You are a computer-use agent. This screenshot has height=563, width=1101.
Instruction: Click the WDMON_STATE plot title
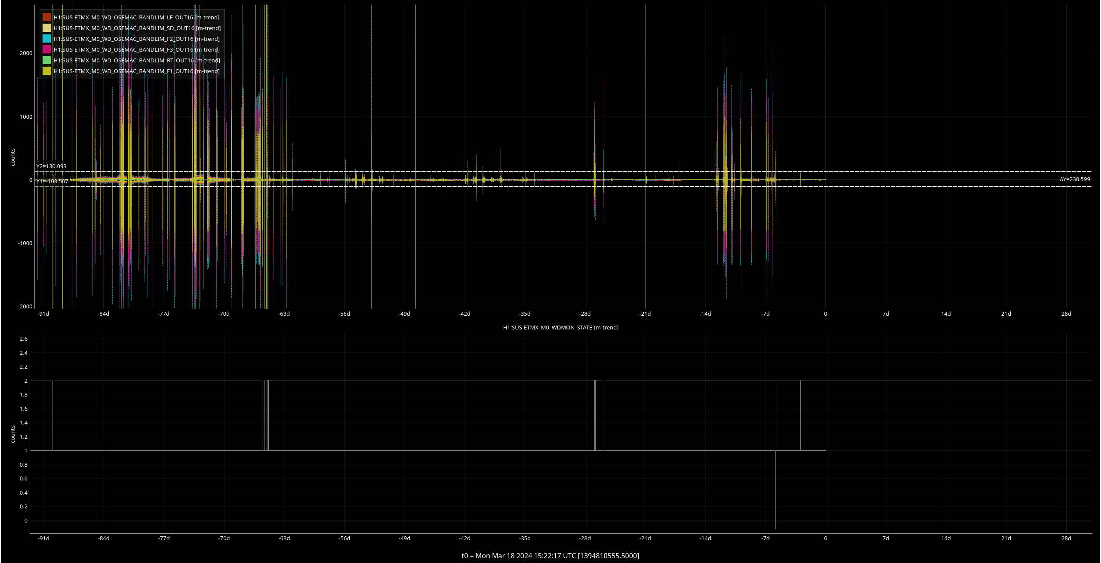tap(560, 327)
